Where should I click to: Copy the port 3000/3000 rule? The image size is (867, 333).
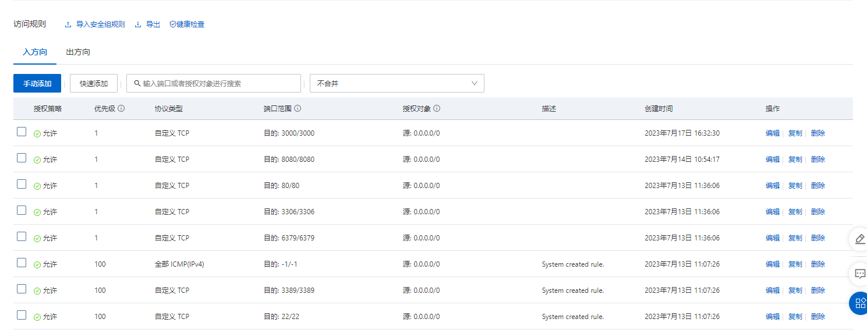coord(795,133)
